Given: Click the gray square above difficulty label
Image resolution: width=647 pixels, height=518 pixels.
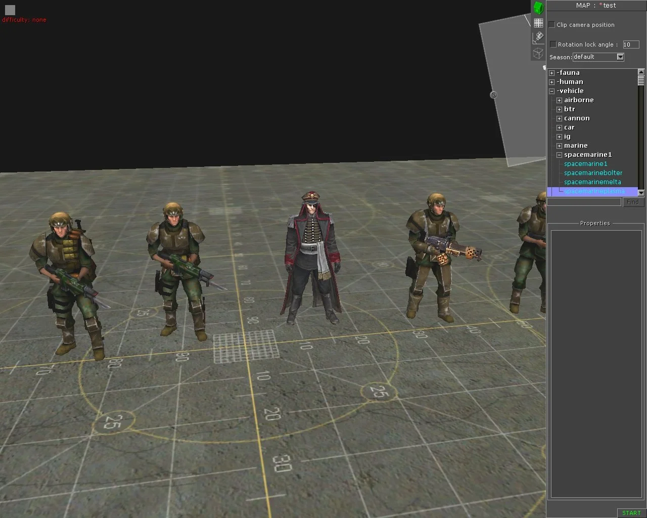Looking at the screenshot, I should (x=10, y=10).
